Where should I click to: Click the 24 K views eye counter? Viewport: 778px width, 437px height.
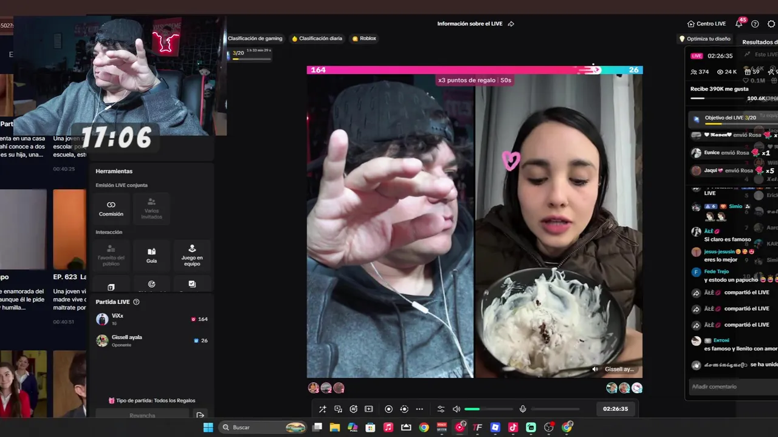(728, 72)
